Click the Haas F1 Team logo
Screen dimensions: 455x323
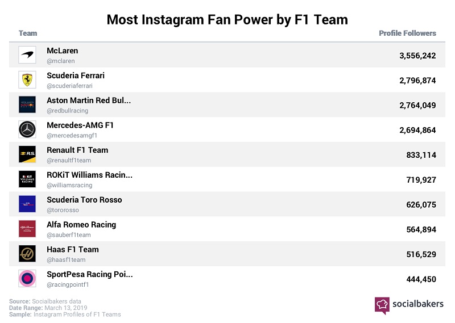point(27,254)
